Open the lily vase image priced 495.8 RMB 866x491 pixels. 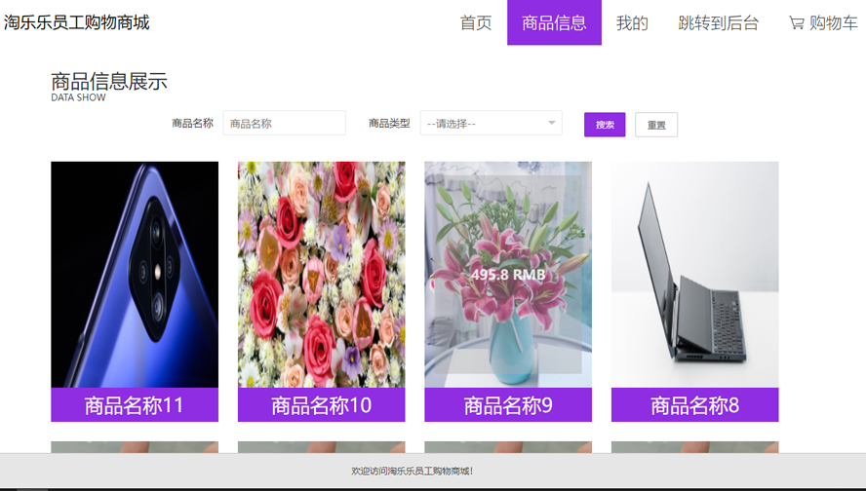coord(508,274)
